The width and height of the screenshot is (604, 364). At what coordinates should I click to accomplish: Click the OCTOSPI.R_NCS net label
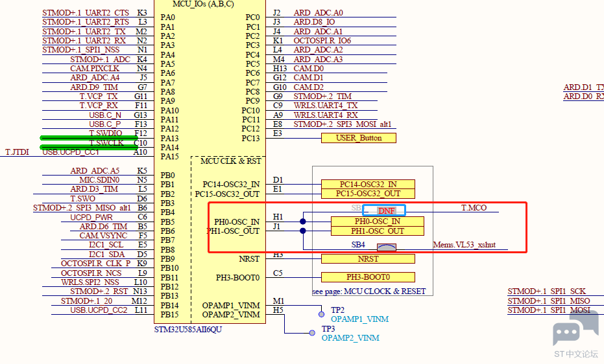point(91,273)
